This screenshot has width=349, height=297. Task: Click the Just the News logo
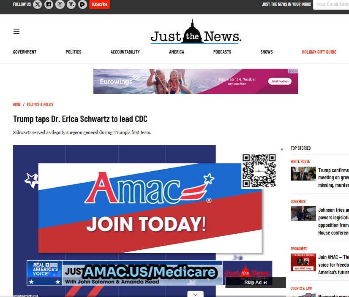coord(196,32)
